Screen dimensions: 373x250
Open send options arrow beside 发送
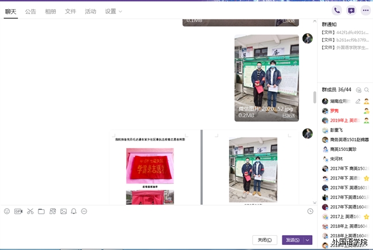click(x=308, y=240)
